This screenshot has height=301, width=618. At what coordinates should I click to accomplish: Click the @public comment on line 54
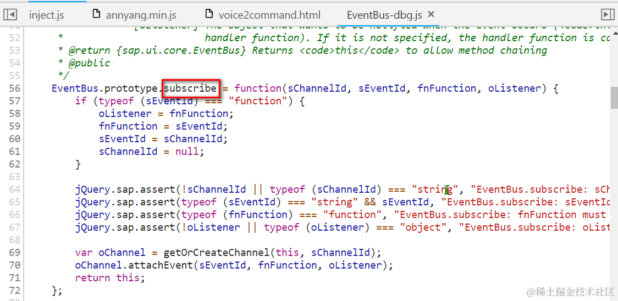[90, 63]
